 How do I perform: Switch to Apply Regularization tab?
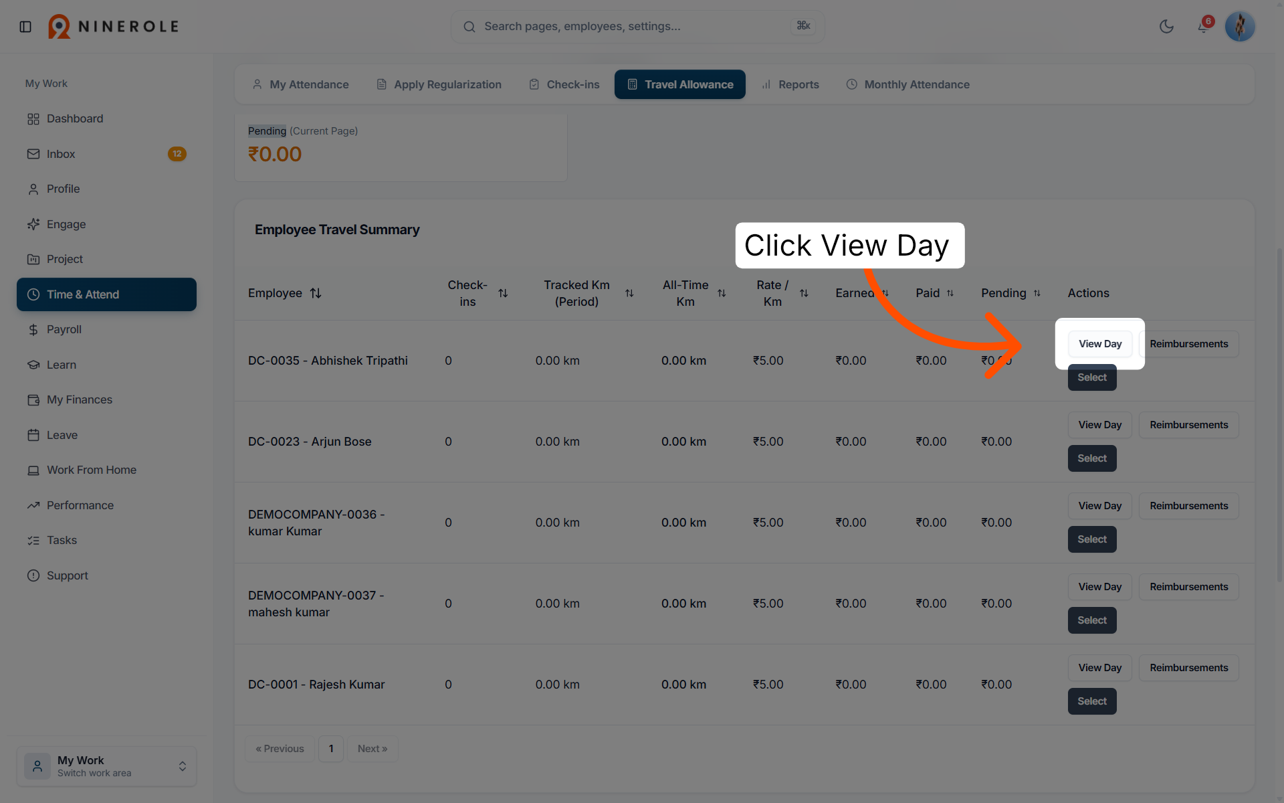tap(439, 84)
